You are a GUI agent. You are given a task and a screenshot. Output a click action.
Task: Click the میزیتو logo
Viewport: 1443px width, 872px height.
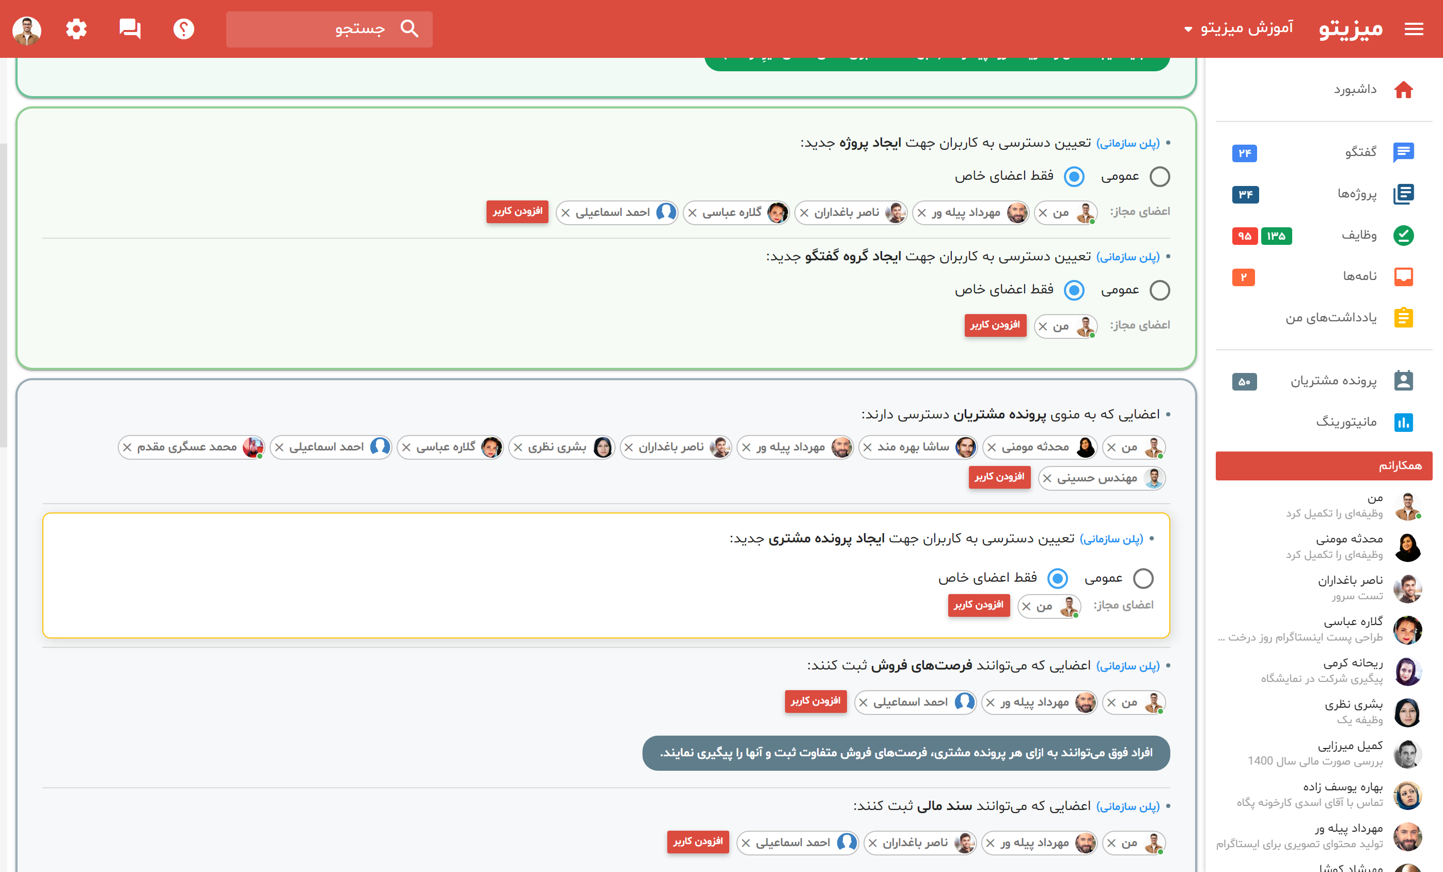tap(1351, 29)
